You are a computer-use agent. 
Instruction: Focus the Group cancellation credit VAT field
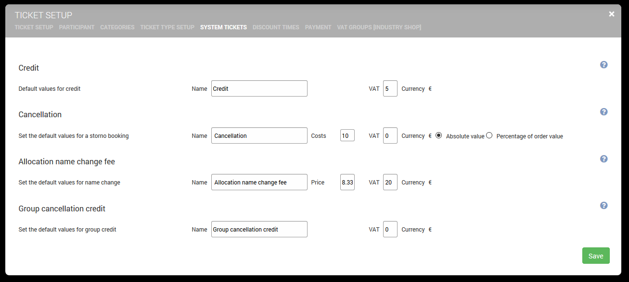click(390, 229)
